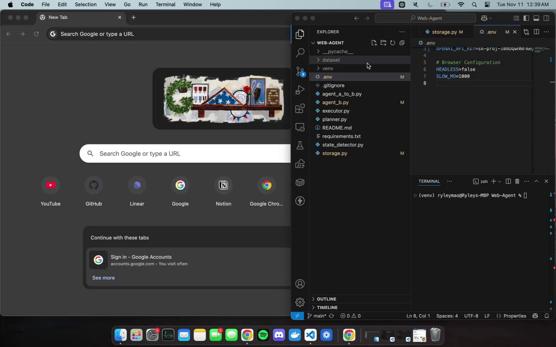Open Run and Debug view
This screenshot has height=347, width=556.
(300, 90)
